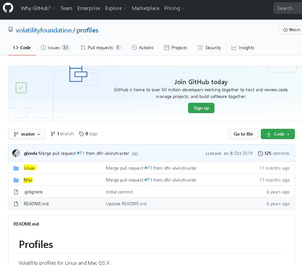Expand the green Code download dropdown
Image resolution: width=302 pixels, height=265 pixels.
point(278,134)
